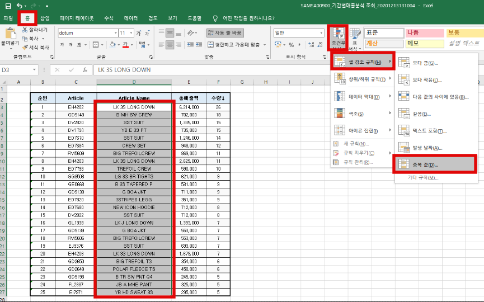Click the insert function fx button
This screenshot has width=484, height=302.
[x=85, y=70]
